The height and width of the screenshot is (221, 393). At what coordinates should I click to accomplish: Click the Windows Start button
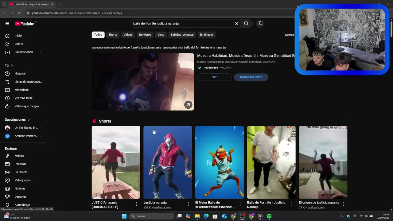point(124,216)
